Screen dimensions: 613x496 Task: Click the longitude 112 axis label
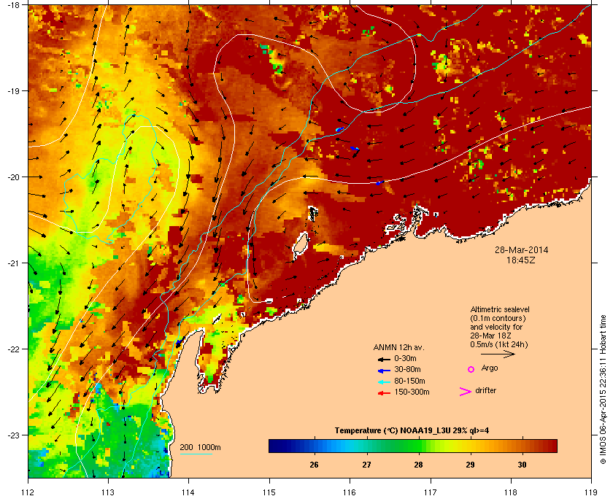pyautogui.click(x=28, y=492)
